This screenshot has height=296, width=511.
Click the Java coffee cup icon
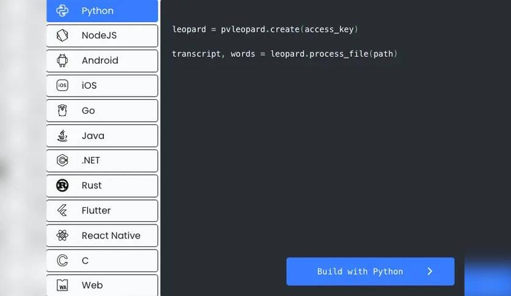point(62,136)
